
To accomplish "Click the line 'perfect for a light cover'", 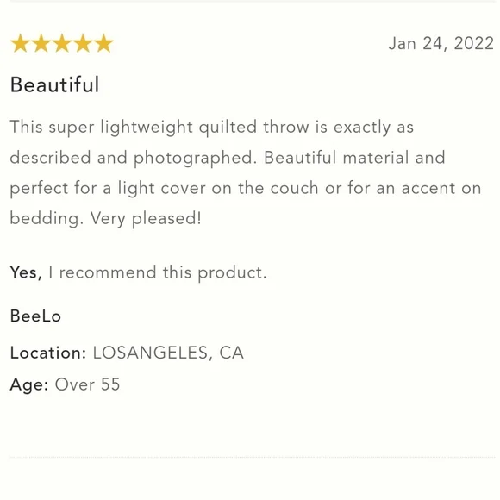I will (x=246, y=188).
